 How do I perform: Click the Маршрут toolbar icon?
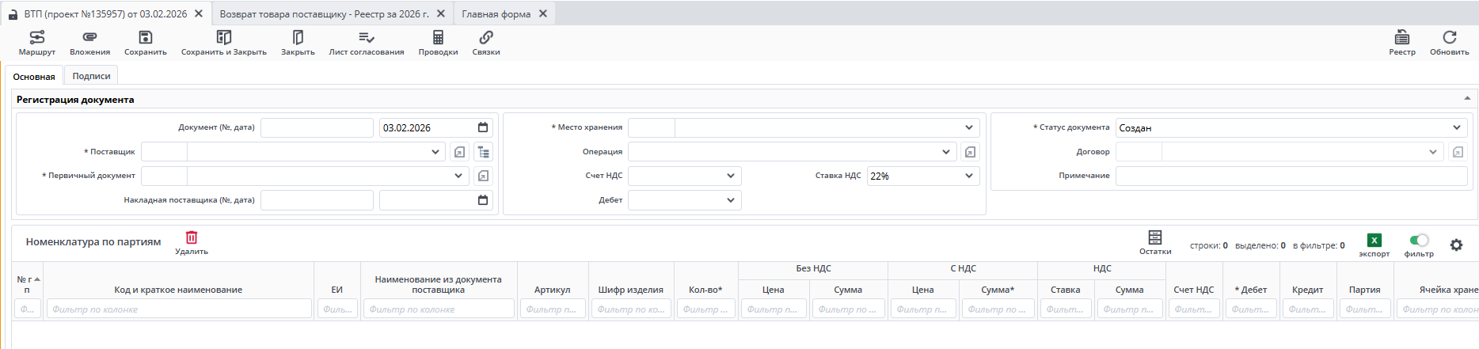tap(36, 37)
